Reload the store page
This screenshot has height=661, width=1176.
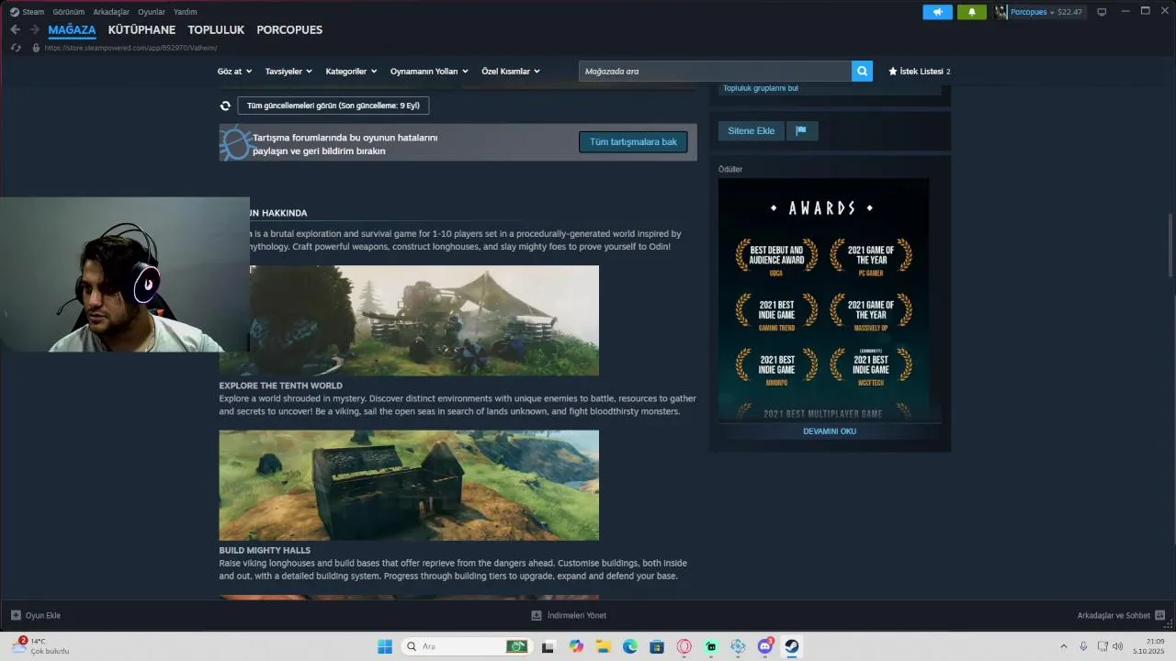pos(16,48)
